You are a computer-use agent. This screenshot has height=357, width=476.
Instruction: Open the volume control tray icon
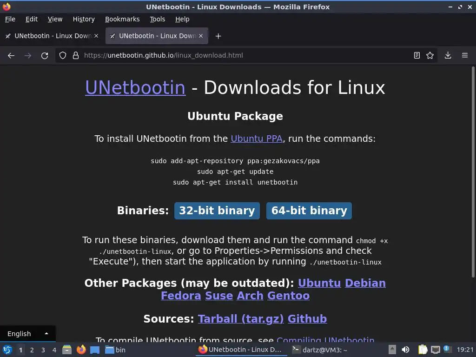coord(405,350)
